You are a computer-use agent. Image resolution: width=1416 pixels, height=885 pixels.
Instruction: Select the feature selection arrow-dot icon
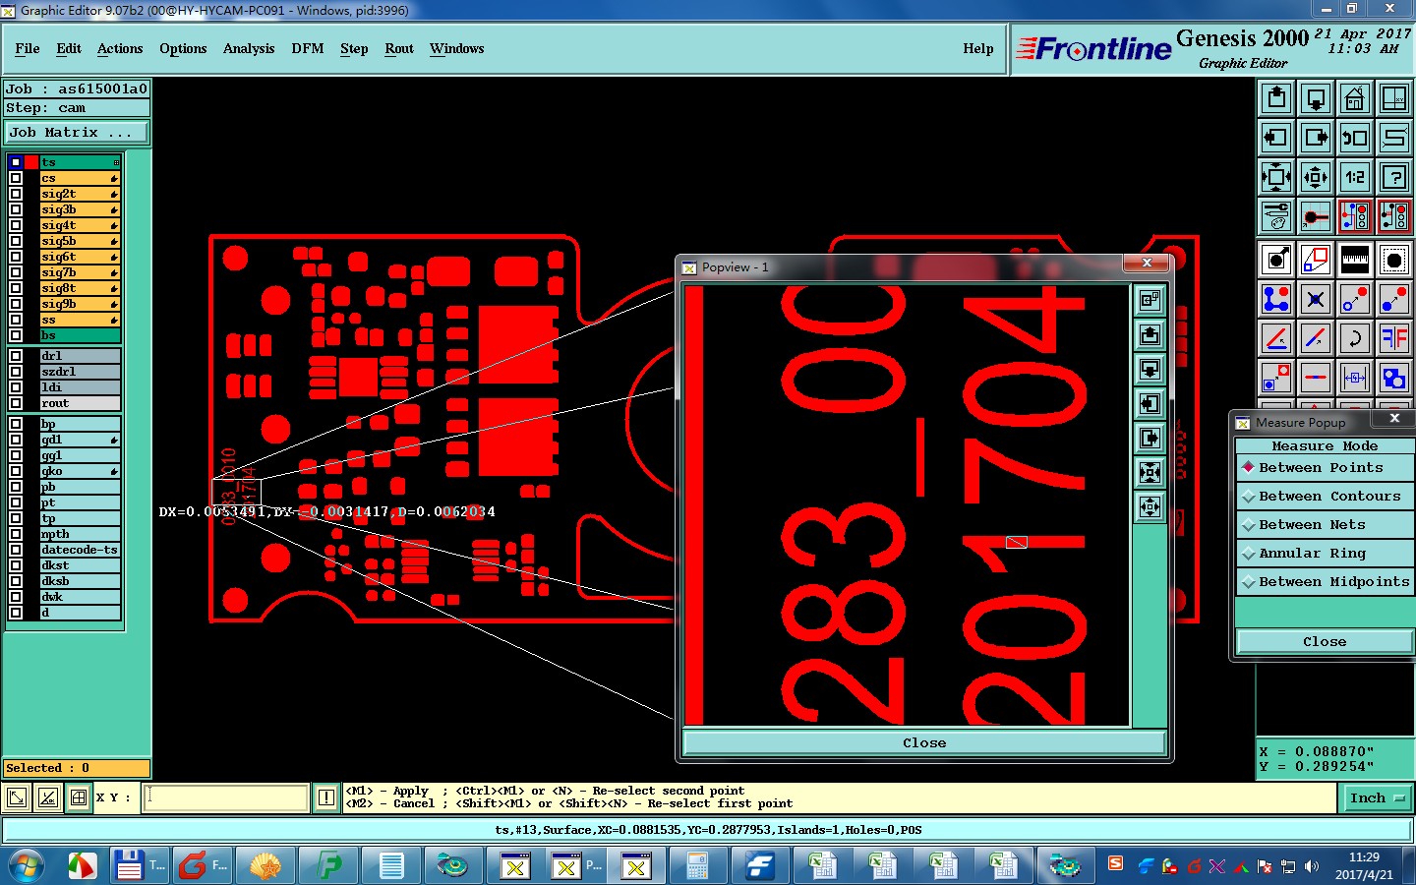click(x=1276, y=259)
